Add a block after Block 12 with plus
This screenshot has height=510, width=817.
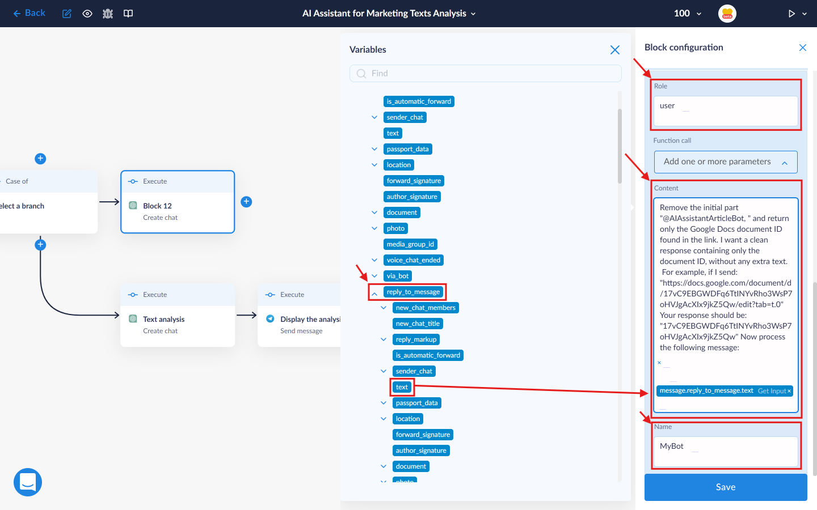click(246, 202)
